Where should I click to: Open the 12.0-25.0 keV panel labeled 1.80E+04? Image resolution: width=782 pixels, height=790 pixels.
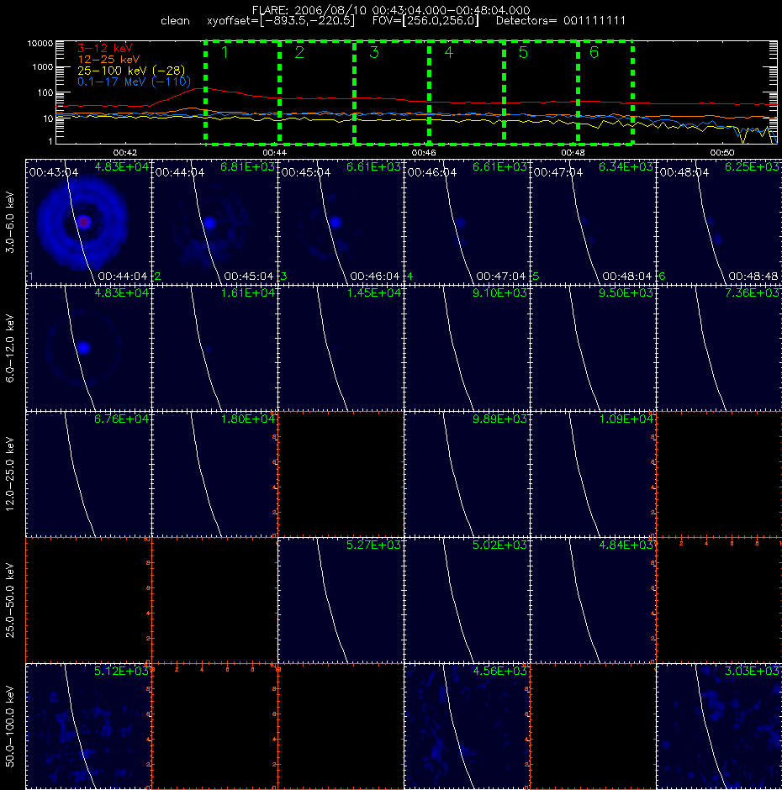(214, 474)
